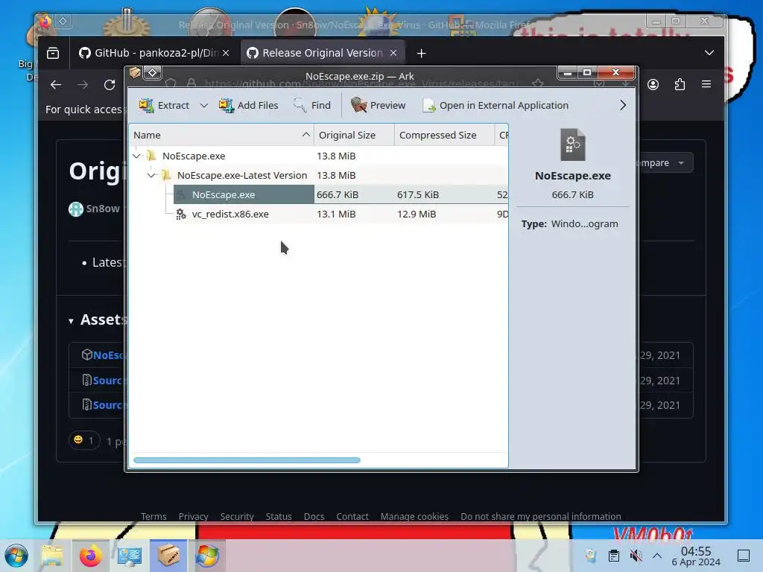Viewport: 763px width, 572px height.
Task: Click show desktop button in tray
Action: pos(744,556)
